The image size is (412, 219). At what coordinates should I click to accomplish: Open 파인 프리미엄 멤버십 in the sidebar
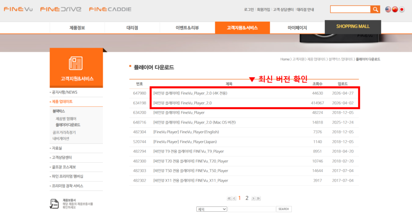pyautogui.click(x=68, y=176)
